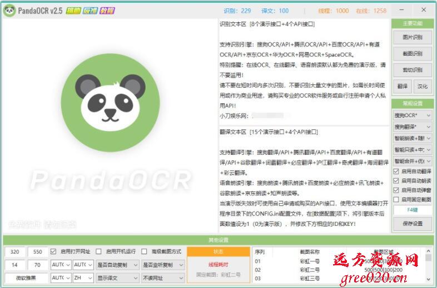Open the 搜狗翻译* translation engine dropdown

pos(412,127)
